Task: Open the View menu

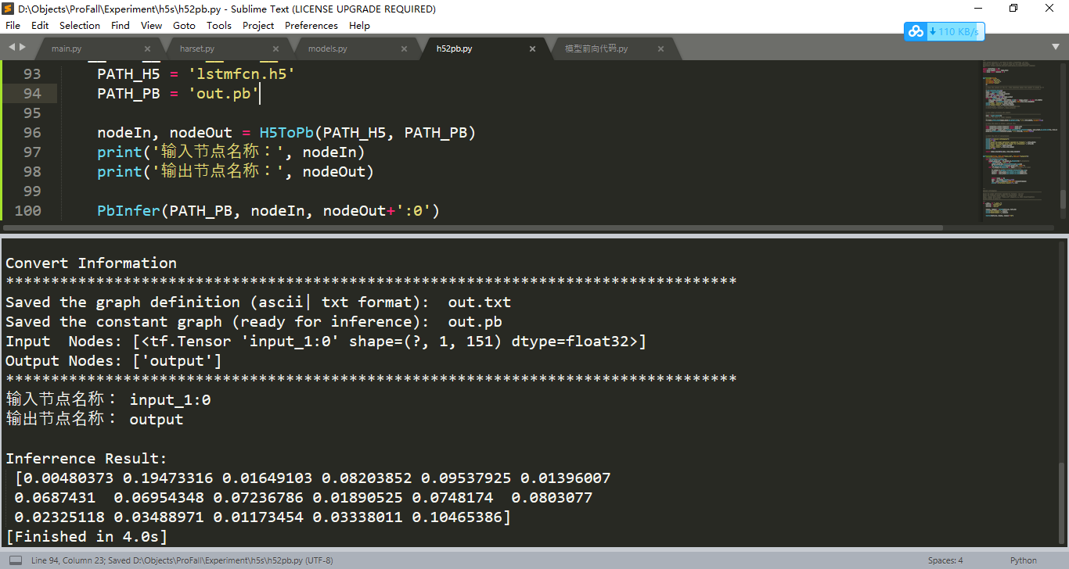Action: pos(152,25)
